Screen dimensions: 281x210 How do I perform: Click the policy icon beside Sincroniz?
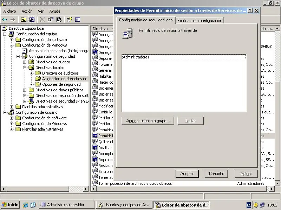click(95, 171)
